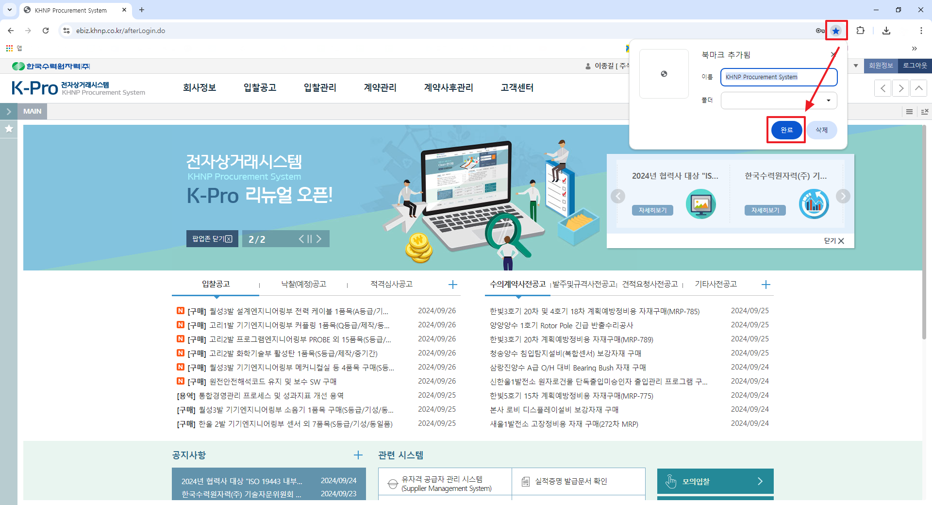Viewport: 932px width, 505px height.
Task: Open the Chrome three-dot menu
Action: (x=921, y=31)
